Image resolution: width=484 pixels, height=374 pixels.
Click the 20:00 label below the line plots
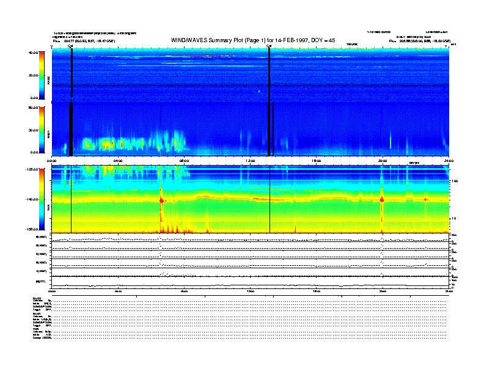point(383,291)
